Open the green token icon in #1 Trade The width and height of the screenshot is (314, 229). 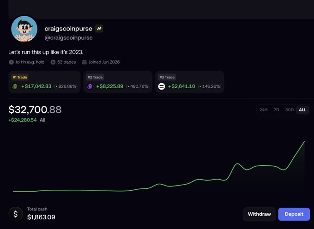tap(15, 86)
